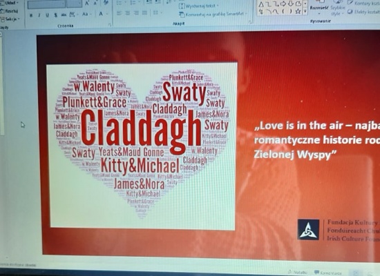Image resolution: width=380 pixels, height=276 pixels.
Task: Toggle underline formatting button
Action: 47,15
